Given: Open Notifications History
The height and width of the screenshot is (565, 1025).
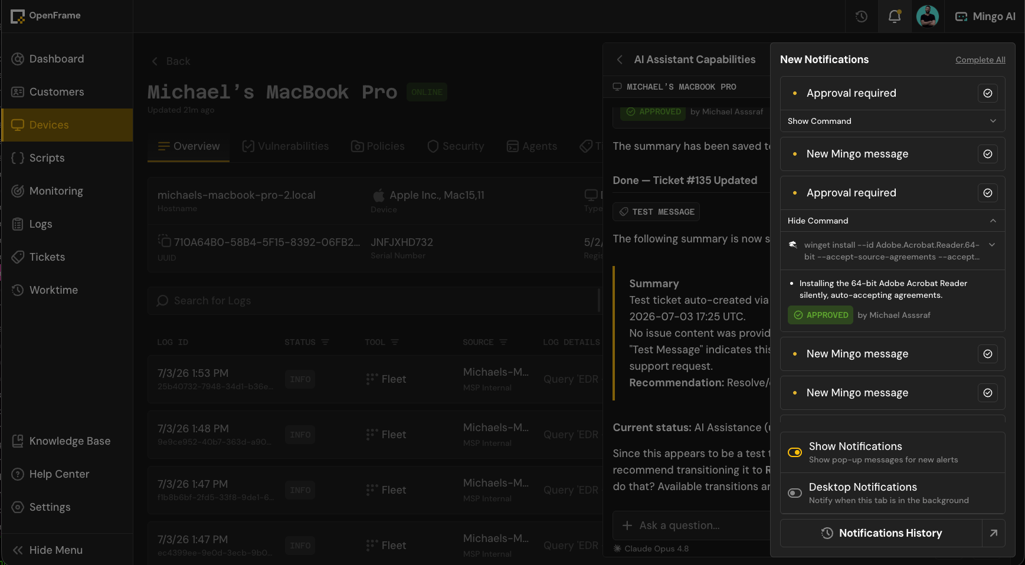Looking at the screenshot, I should click(881, 533).
